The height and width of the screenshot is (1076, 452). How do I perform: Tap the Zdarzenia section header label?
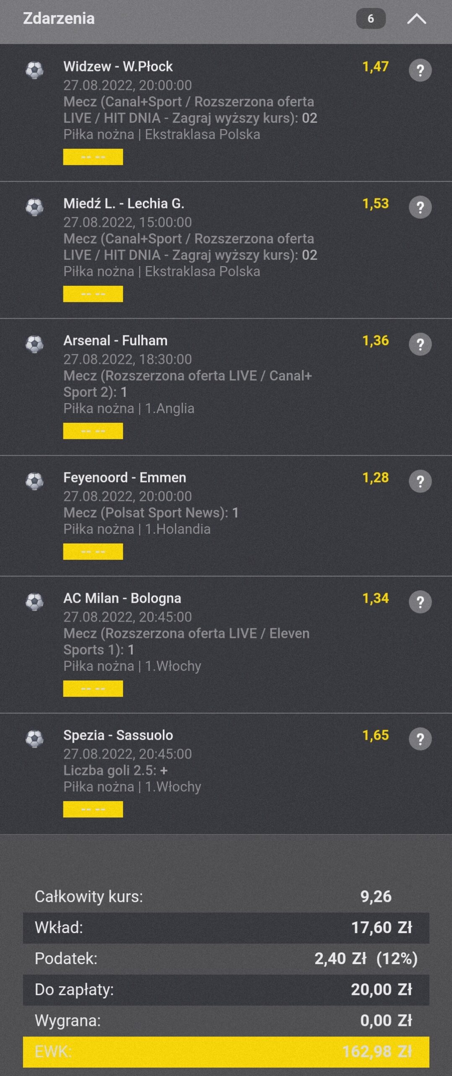click(59, 18)
